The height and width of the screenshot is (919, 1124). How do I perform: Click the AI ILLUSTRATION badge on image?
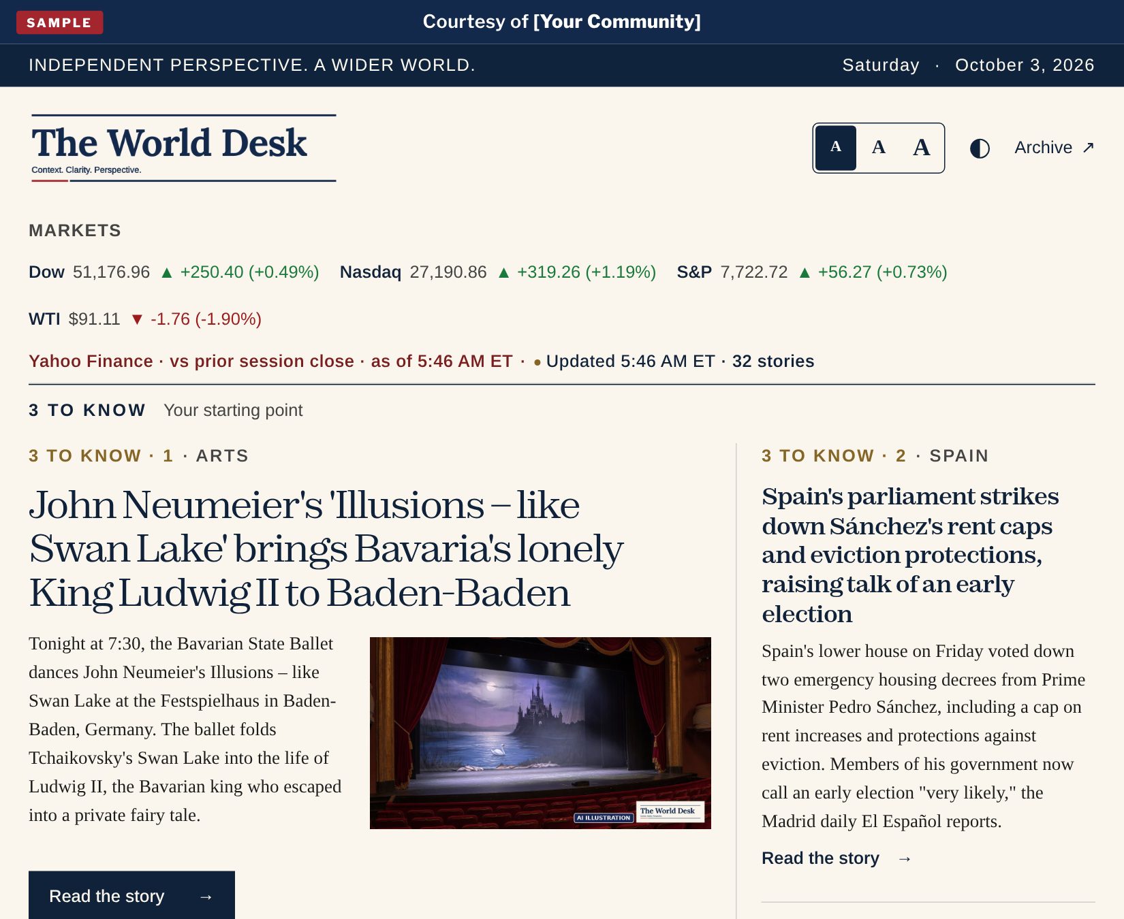[604, 818]
